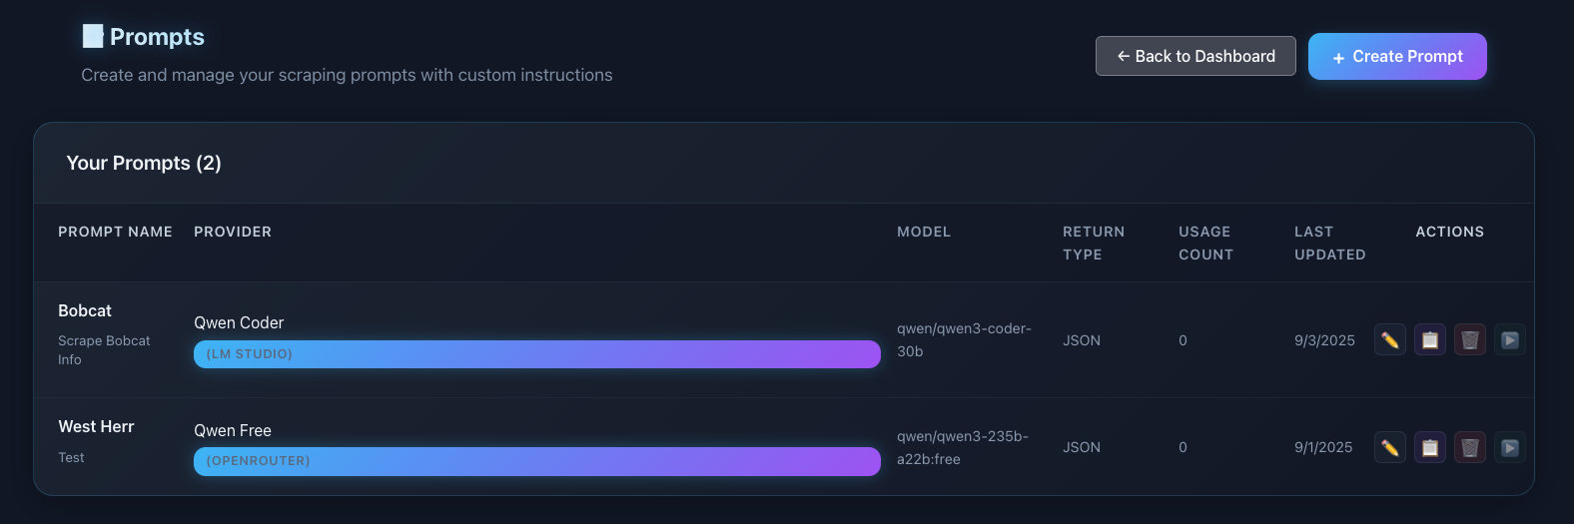1574x524 pixels.
Task: Run the West Herr prompt
Action: (x=1509, y=447)
